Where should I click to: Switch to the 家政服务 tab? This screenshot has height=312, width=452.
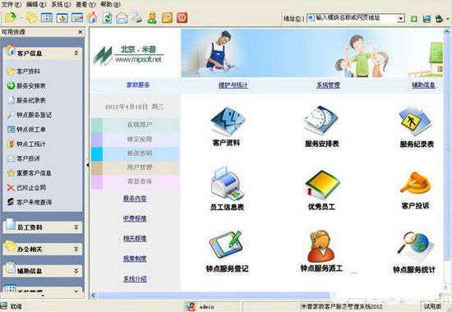tap(138, 85)
